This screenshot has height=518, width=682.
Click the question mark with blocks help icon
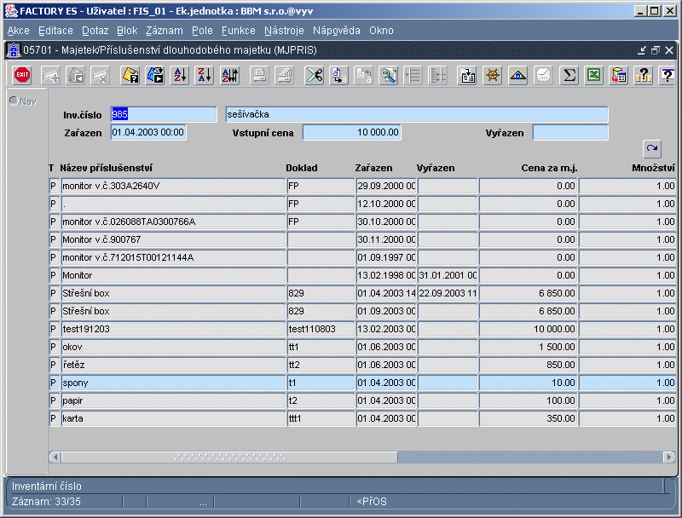pos(644,75)
